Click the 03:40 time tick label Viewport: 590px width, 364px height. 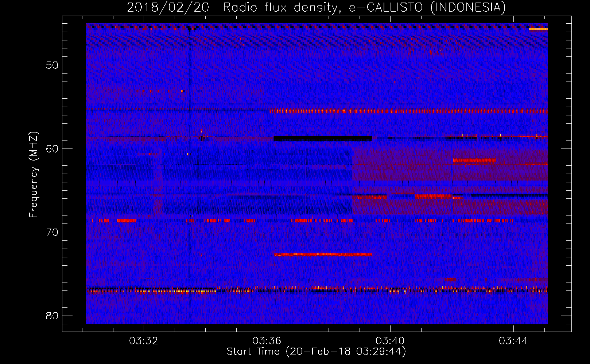point(390,341)
